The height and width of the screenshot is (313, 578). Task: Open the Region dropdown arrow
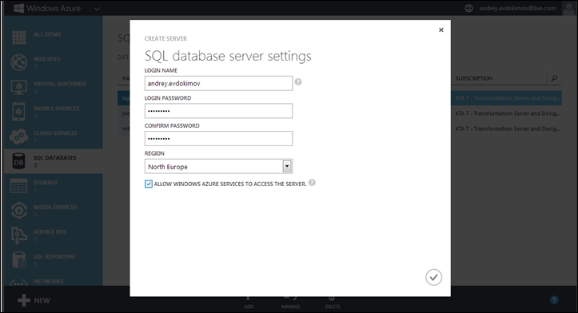coord(287,166)
